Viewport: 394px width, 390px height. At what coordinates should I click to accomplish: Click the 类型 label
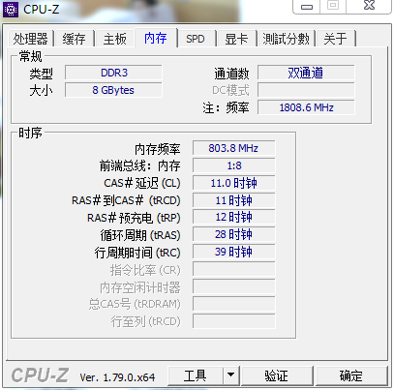click(x=42, y=74)
